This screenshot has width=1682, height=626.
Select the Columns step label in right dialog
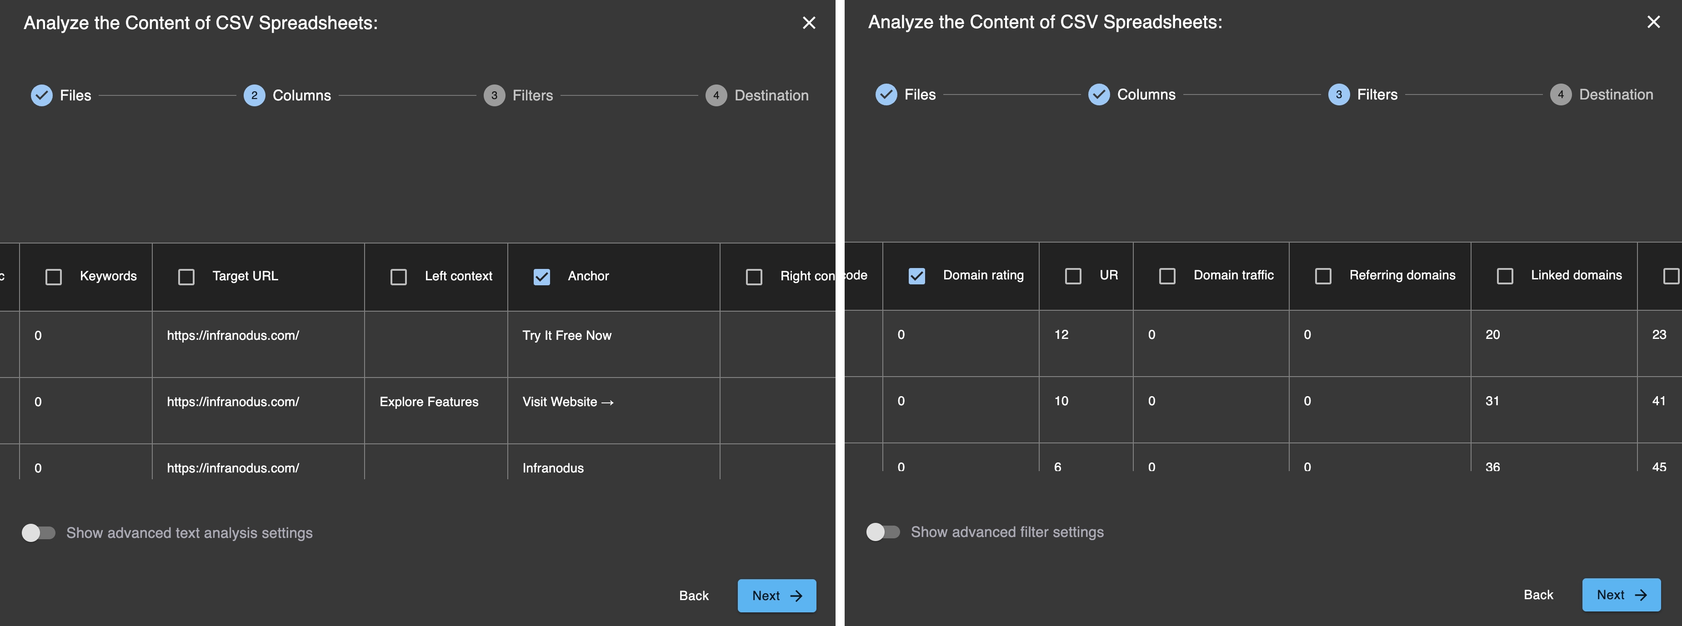pyautogui.click(x=1146, y=94)
